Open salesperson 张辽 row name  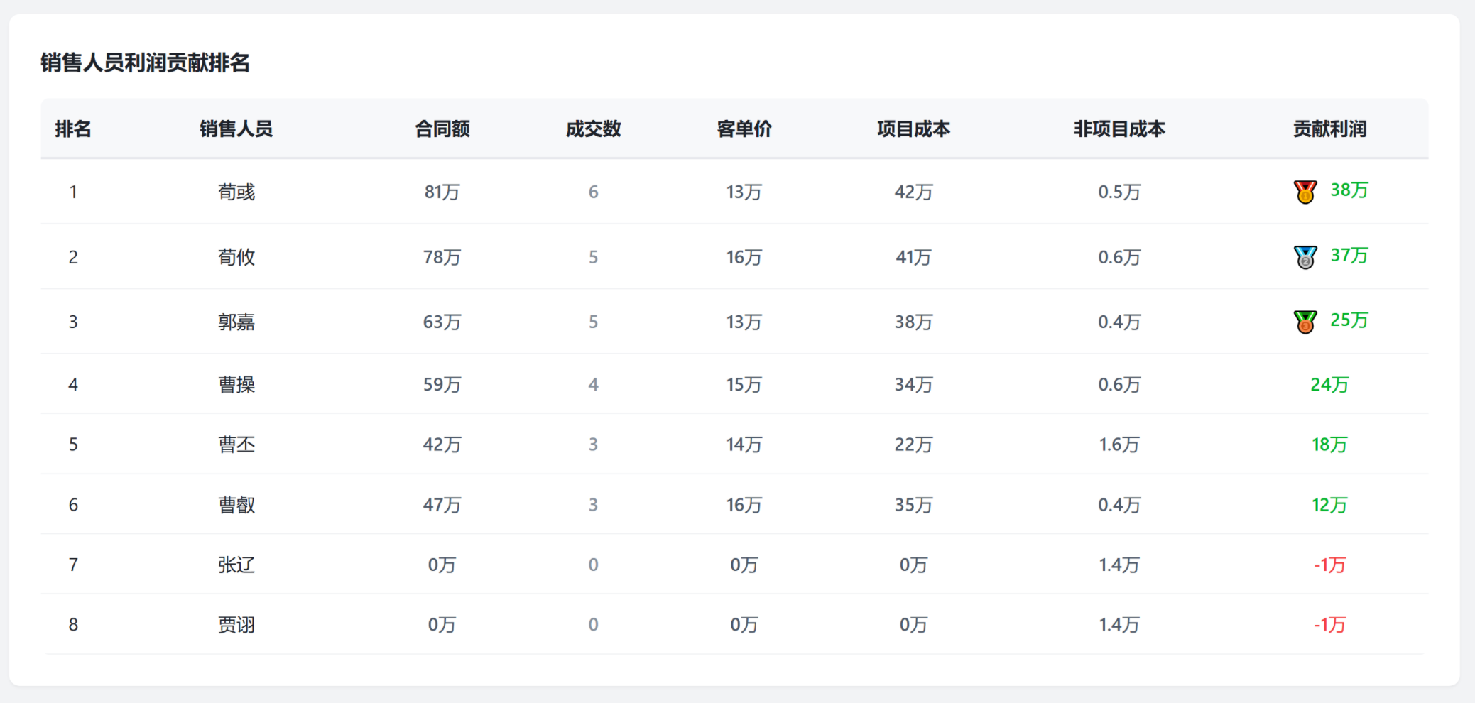click(x=236, y=565)
